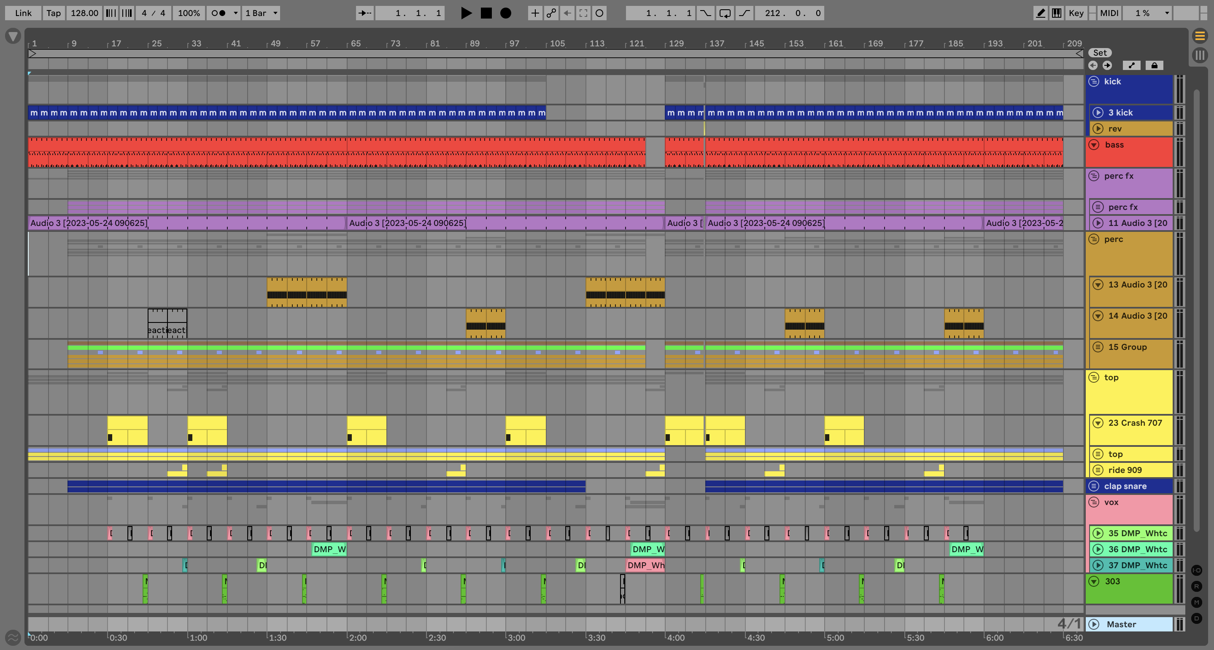This screenshot has height=650, width=1214.
Task: Enable the Arrangement Loop switch
Action: (725, 13)
